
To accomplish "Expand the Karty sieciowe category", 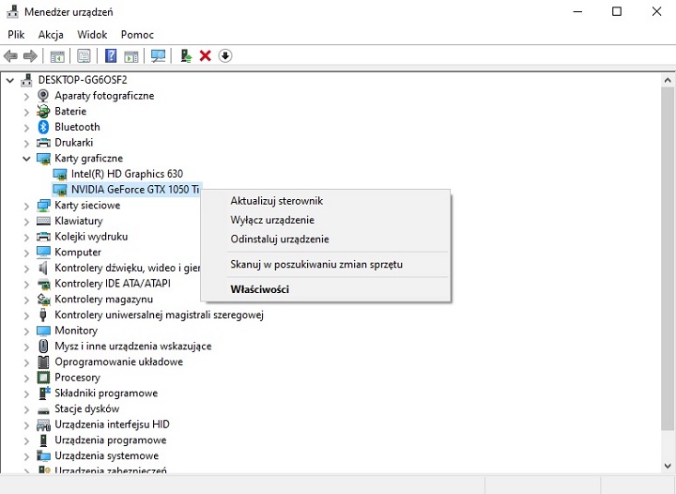I will click(x=26, y=206).
